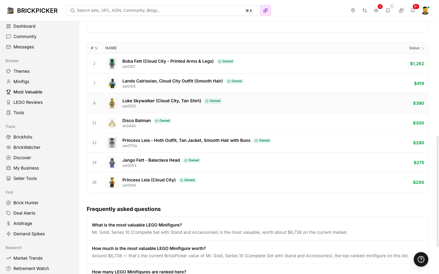439x274 pixels.
Task: Open the inbox mail icon in header
Action: point(401,11)
